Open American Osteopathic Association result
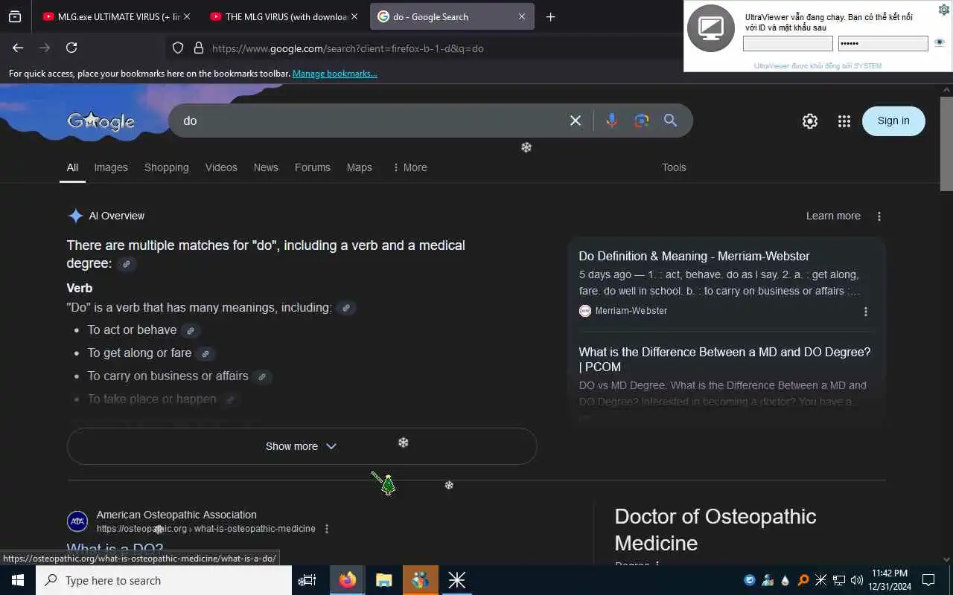The image size is (953, 595). [176, 515]
